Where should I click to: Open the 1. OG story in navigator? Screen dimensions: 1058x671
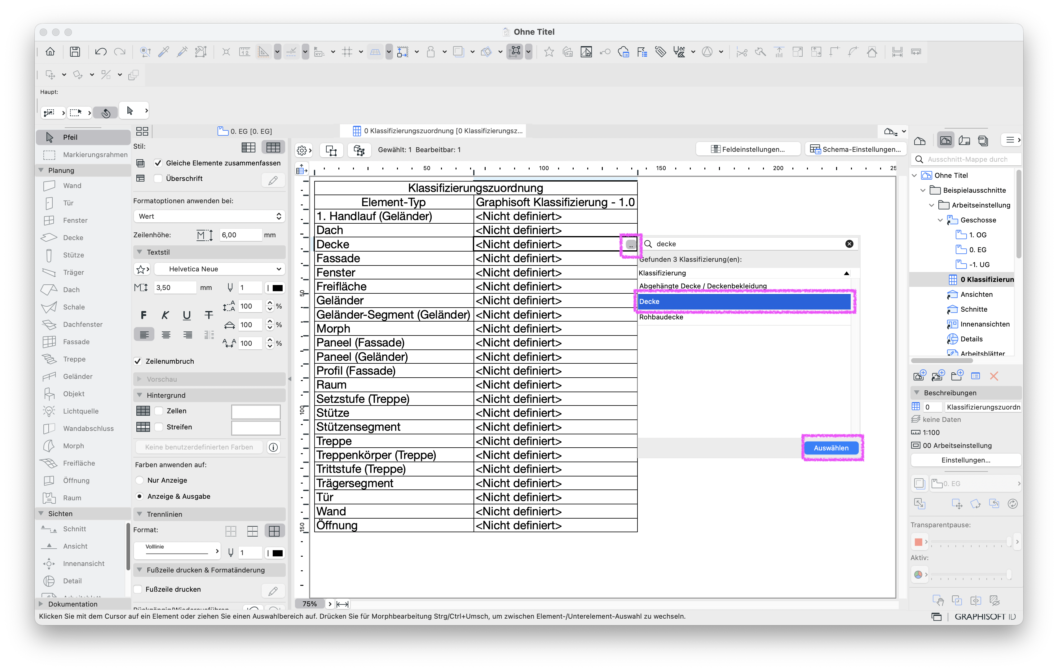[978, 235]
